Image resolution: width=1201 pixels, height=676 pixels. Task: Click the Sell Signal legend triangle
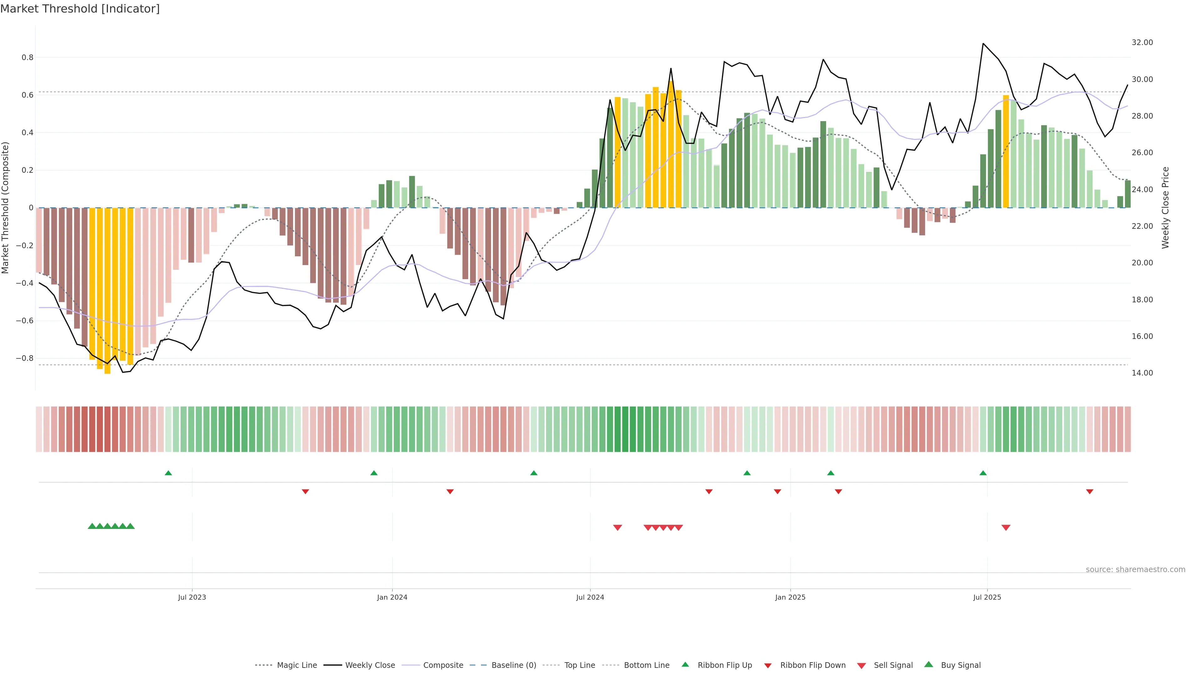[x=862, y=666]
